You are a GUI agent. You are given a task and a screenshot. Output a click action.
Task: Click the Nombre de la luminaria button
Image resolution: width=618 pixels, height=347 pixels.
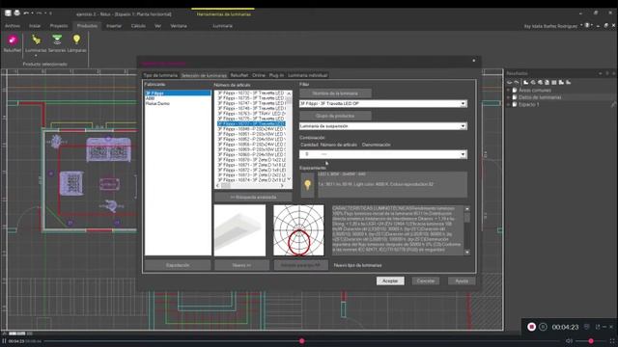tap(335, 93)
